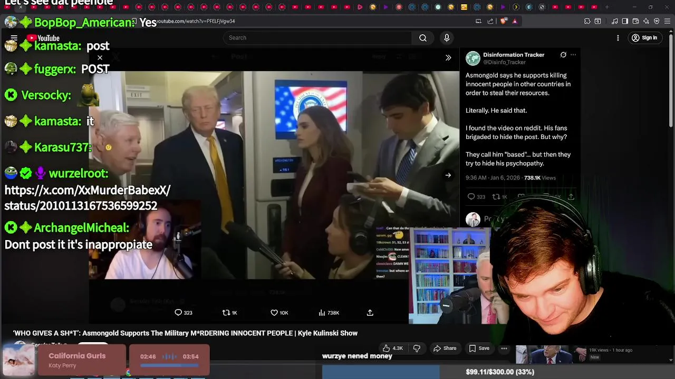Open recommended video thumbnail with 19K views

click(x=551, y=355)
